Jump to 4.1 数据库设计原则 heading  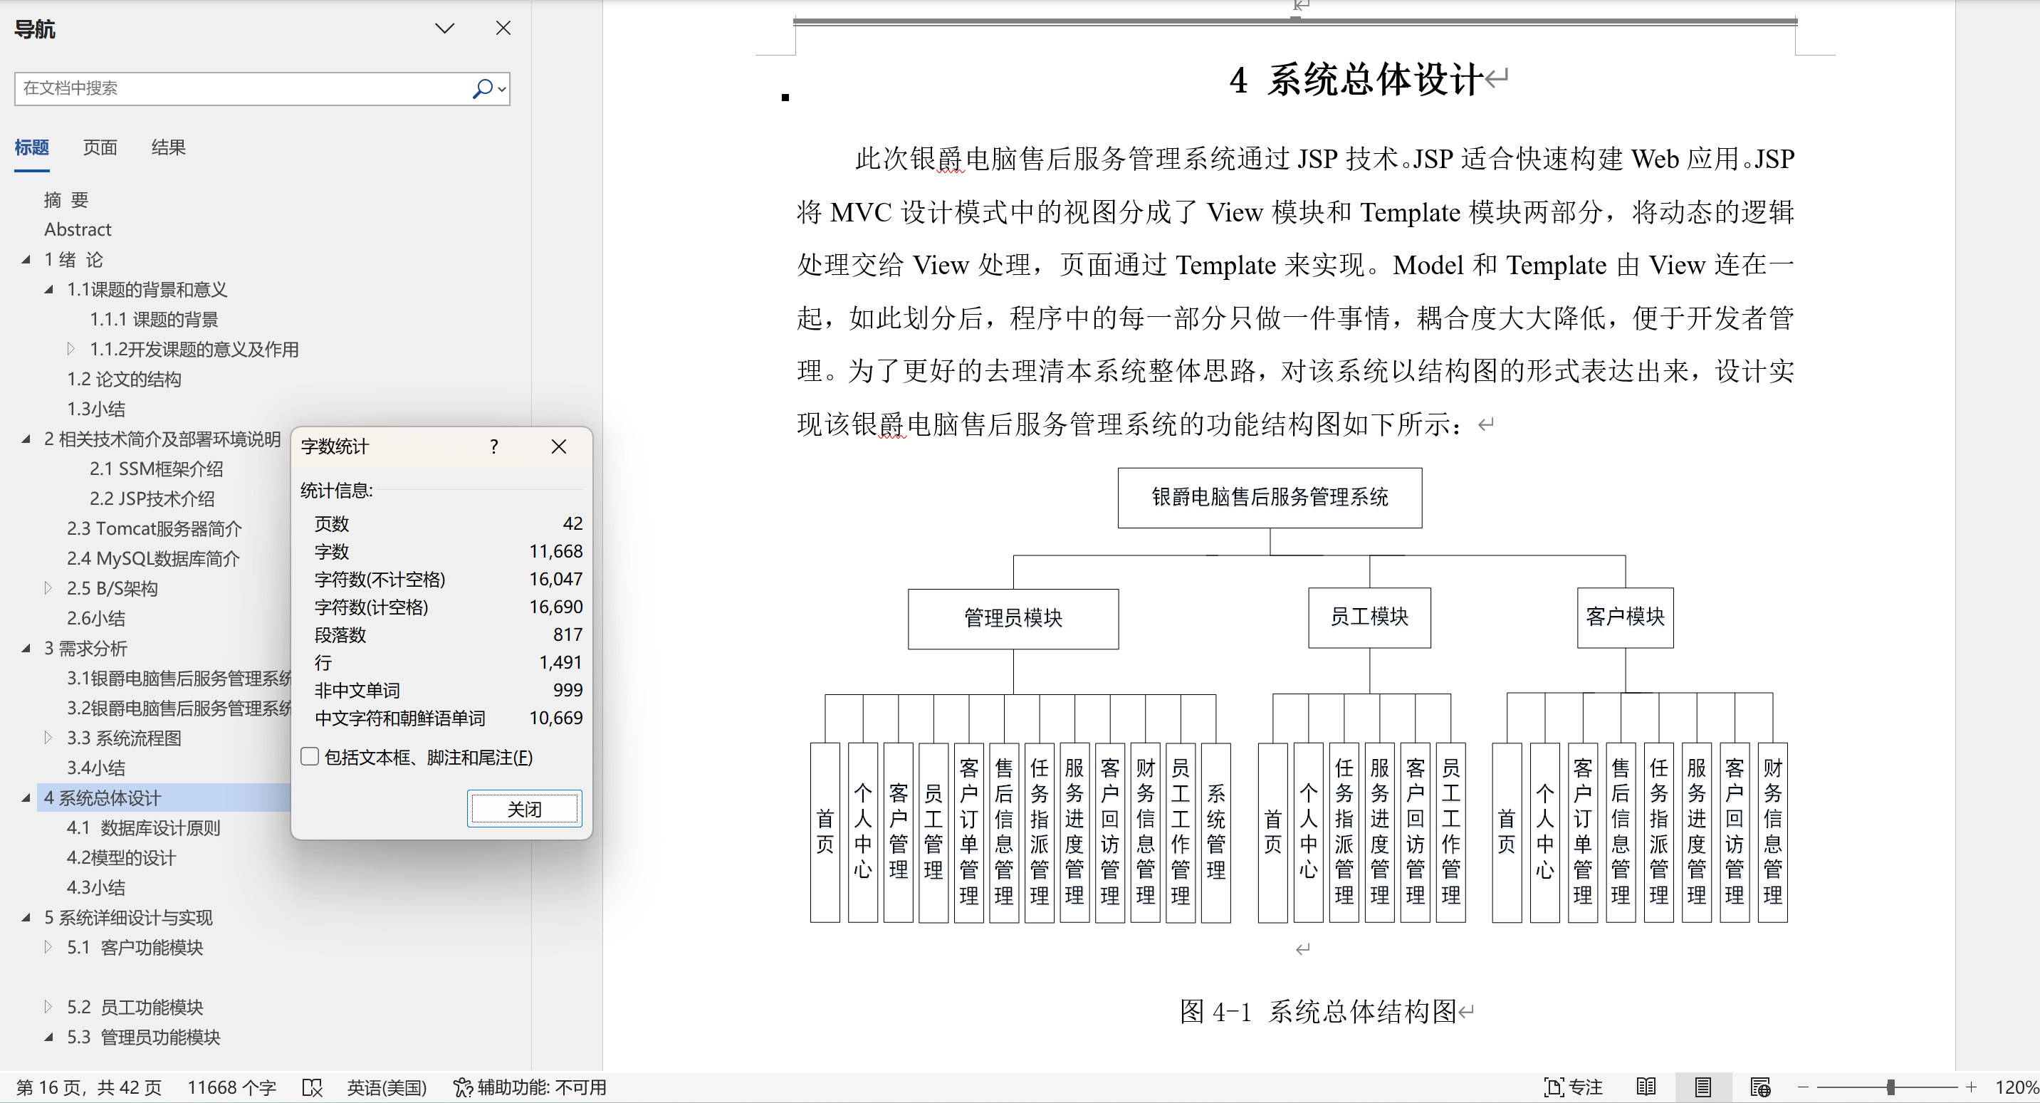pos(143,827)
